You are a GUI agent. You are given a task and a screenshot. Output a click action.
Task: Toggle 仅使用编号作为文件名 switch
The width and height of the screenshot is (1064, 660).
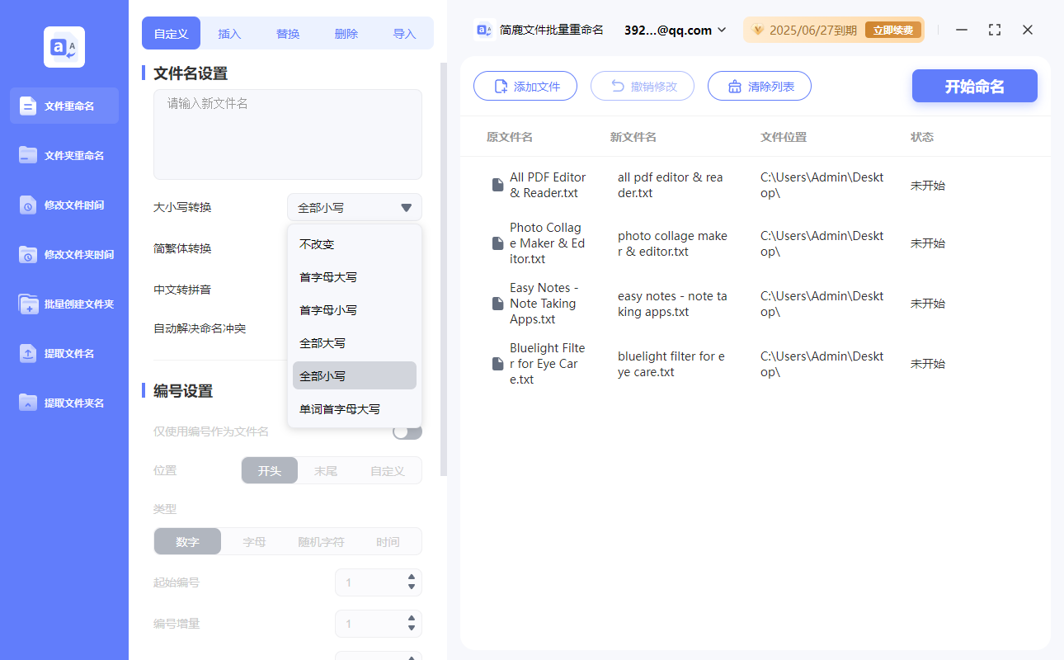pyautogui.click(x=407, y=431)
